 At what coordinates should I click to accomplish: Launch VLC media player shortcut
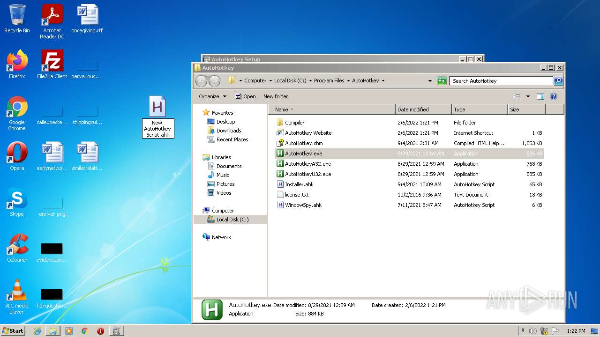[17, 297]
